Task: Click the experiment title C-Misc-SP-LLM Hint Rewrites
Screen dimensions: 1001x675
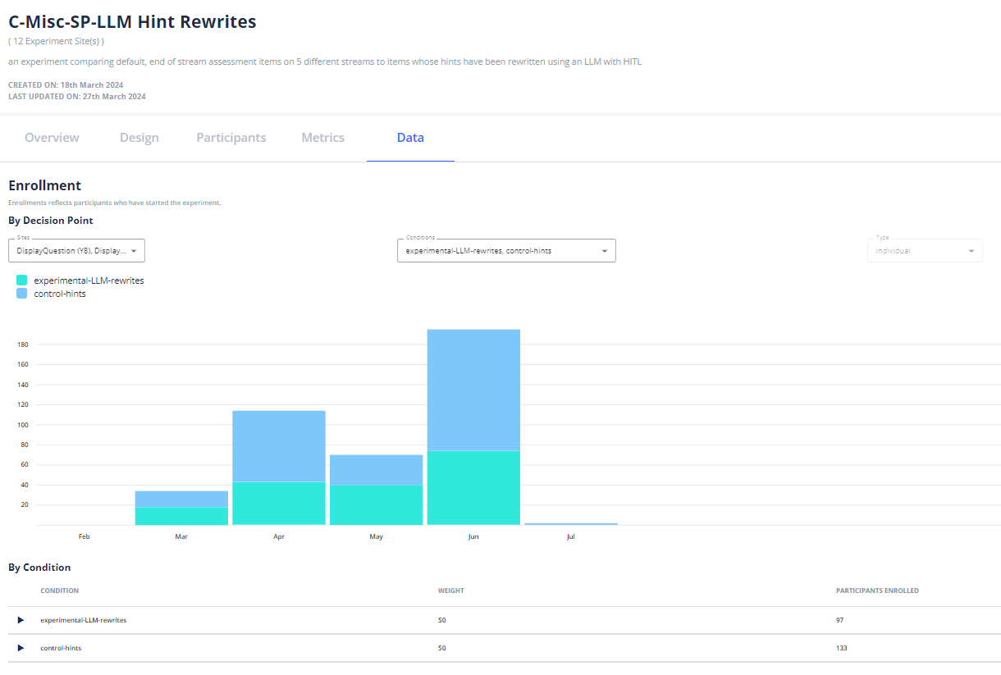Action: click(x=132, y=22)
